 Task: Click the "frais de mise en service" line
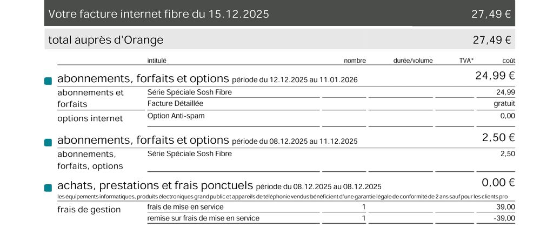pos(185,207)
